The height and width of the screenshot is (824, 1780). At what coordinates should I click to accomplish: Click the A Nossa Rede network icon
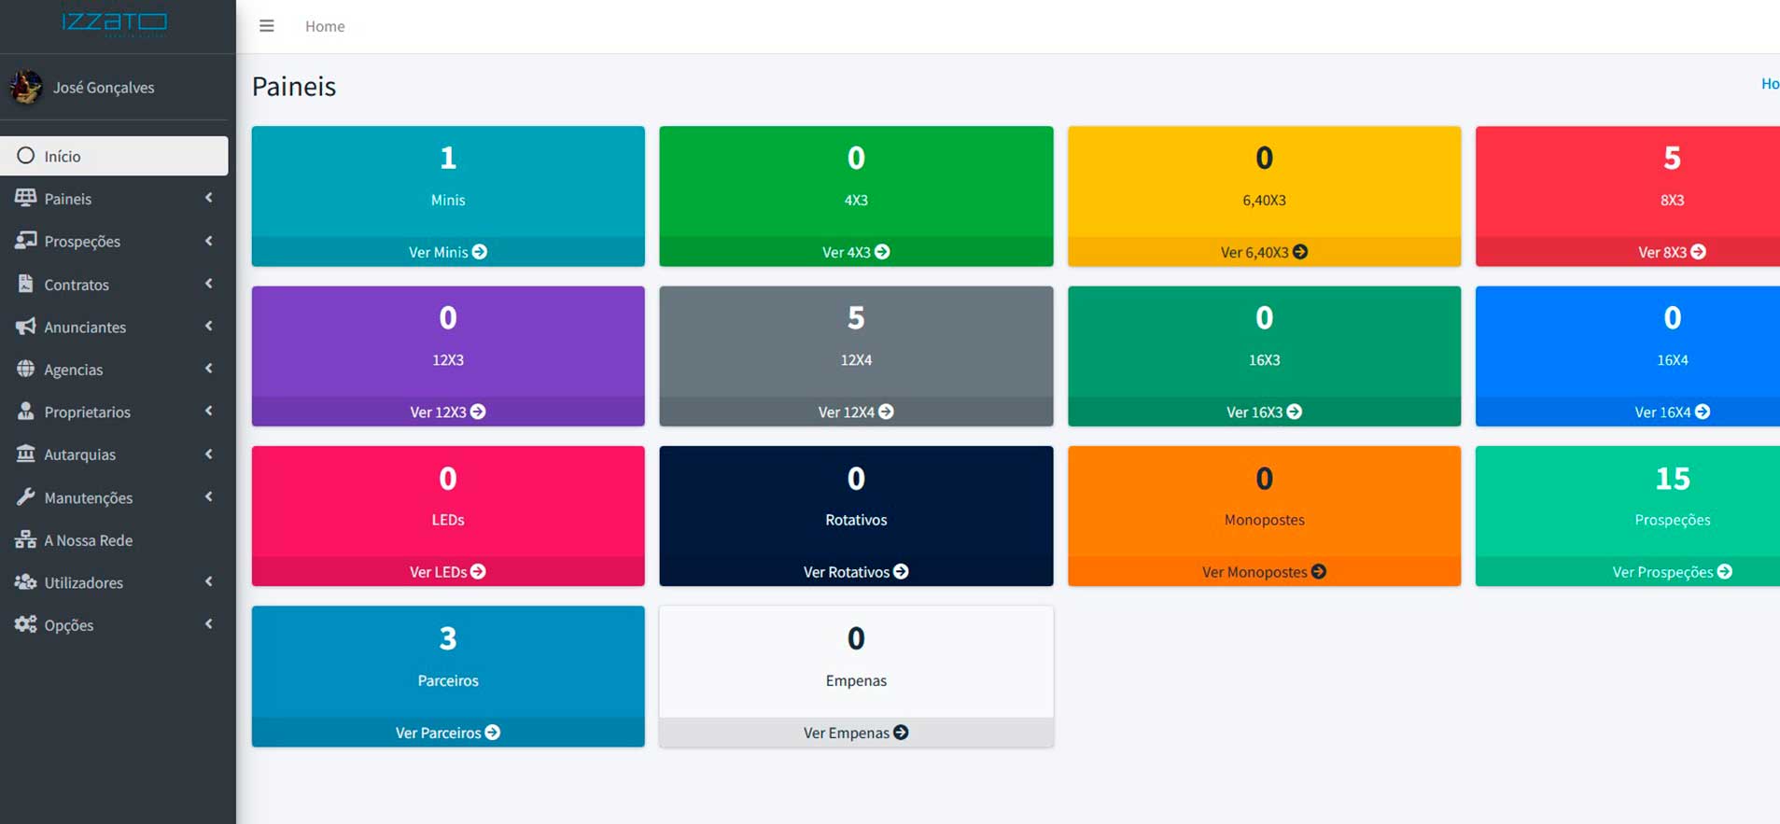[x=25, y=539]
